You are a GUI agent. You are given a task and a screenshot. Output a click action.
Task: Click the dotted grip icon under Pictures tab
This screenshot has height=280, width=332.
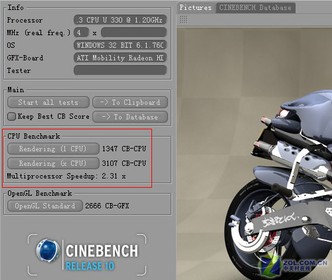183,20
